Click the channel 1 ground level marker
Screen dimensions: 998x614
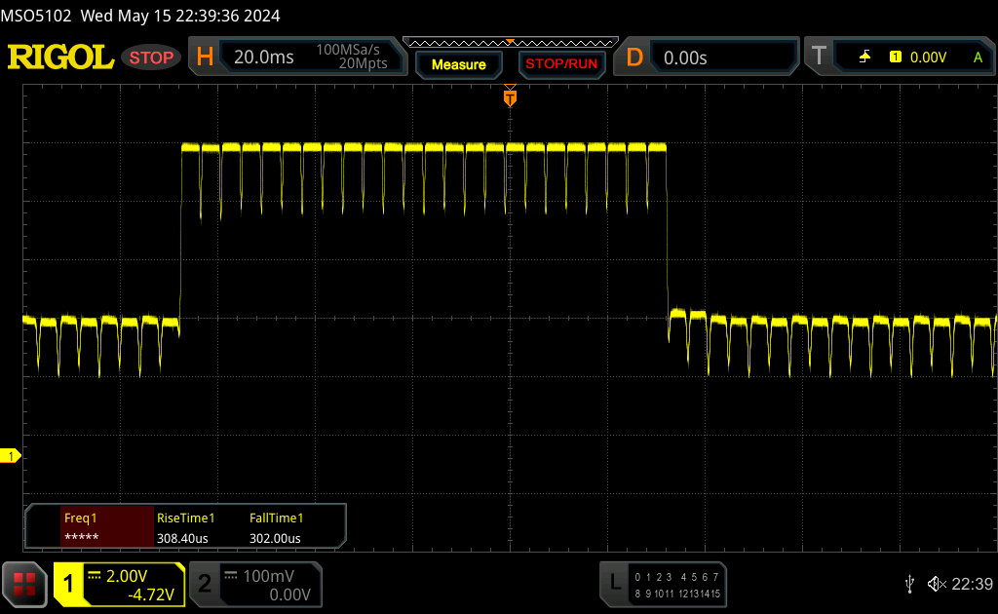[10, 455]
